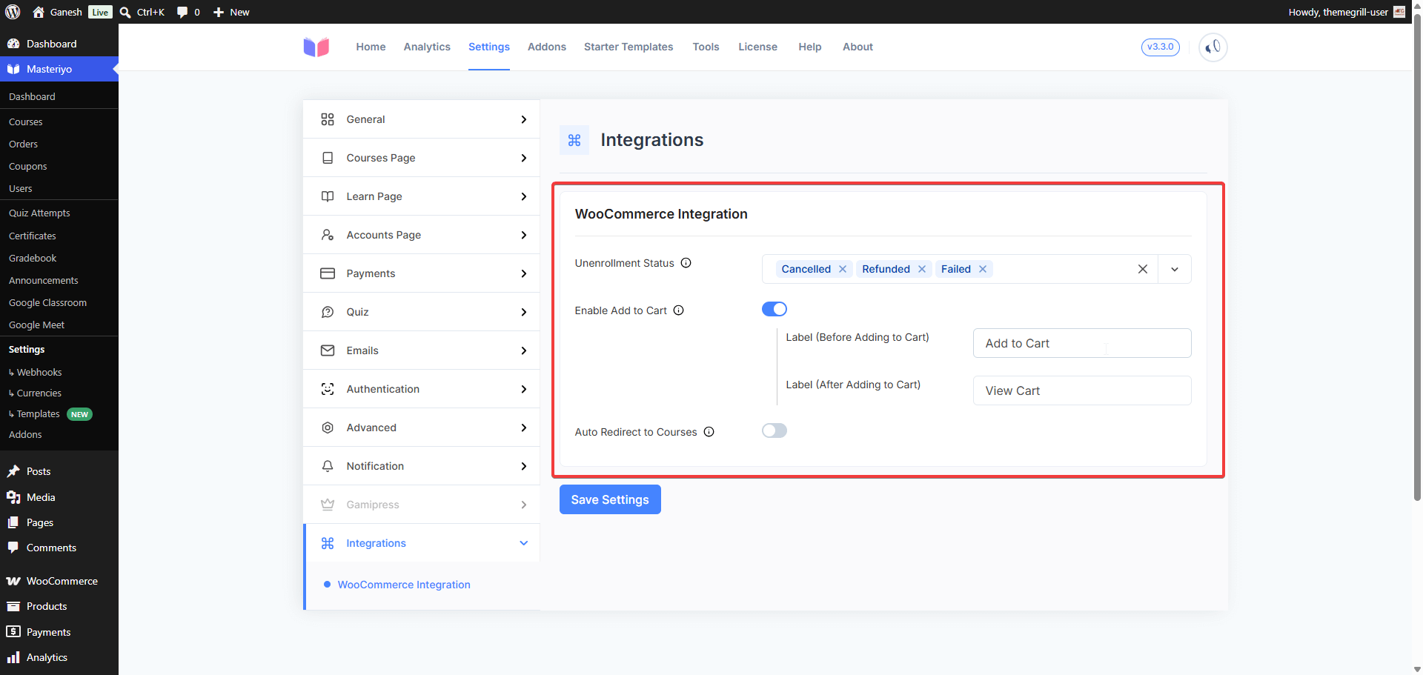Click Enable Add to Cart info icon
The height and width of the screenshot is (675, 1423).
679,310
